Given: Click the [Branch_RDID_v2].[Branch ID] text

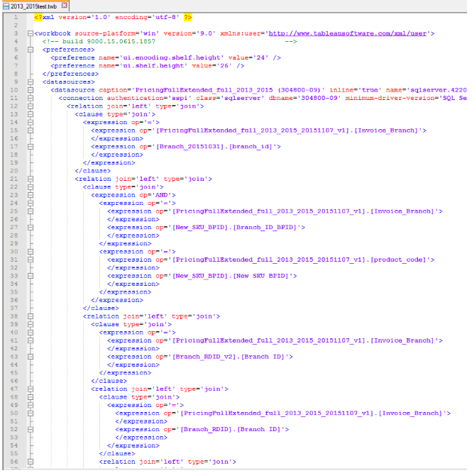Looking at the screenshot, I should pos(229,357).
